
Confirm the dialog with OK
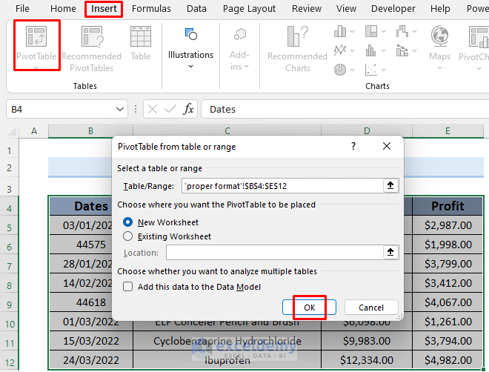310,308
